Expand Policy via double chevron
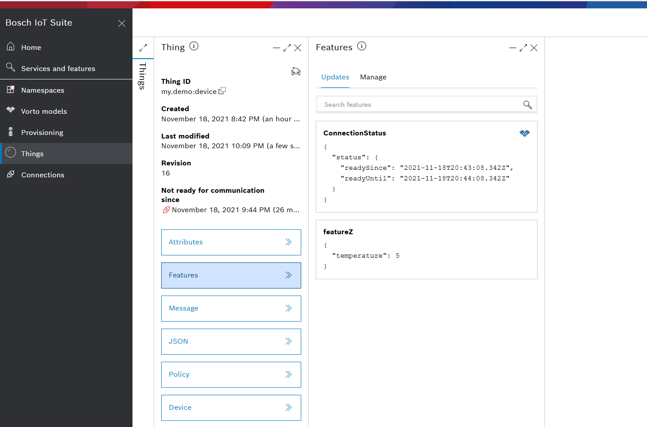This screenshot has height=427, width=647. 288,374
